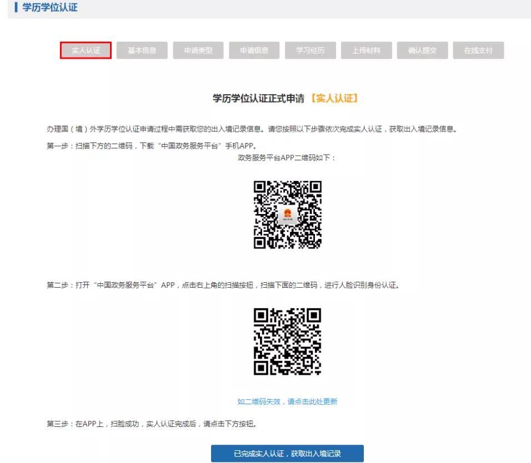Click the face-recognition identity QR code
This screenshot has height=463, width=531.
click(288, 342)
